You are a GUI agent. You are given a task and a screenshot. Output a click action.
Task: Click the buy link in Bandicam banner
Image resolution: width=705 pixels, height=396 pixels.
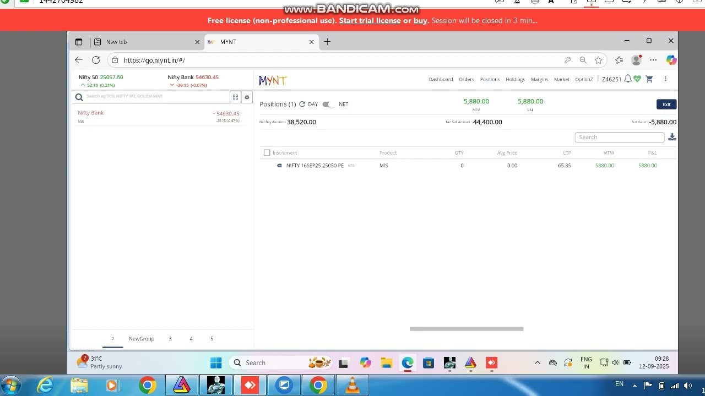420,21
